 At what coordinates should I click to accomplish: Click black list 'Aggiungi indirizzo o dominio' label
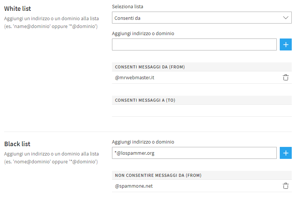pyautogui.click(x=143, y=142)
